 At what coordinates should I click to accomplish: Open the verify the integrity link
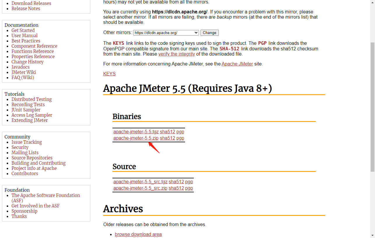click(x=177, y=54)
